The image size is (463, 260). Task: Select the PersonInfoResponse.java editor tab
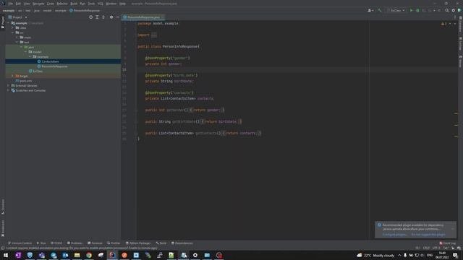click(x=143, y=17)
